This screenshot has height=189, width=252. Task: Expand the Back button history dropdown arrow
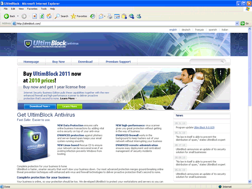[x=18, y=16]
